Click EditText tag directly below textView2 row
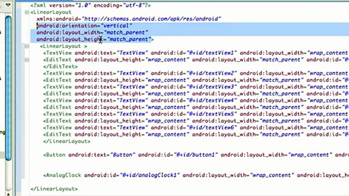Viewport: 349px width, 196px height. [x=58, y=80]
